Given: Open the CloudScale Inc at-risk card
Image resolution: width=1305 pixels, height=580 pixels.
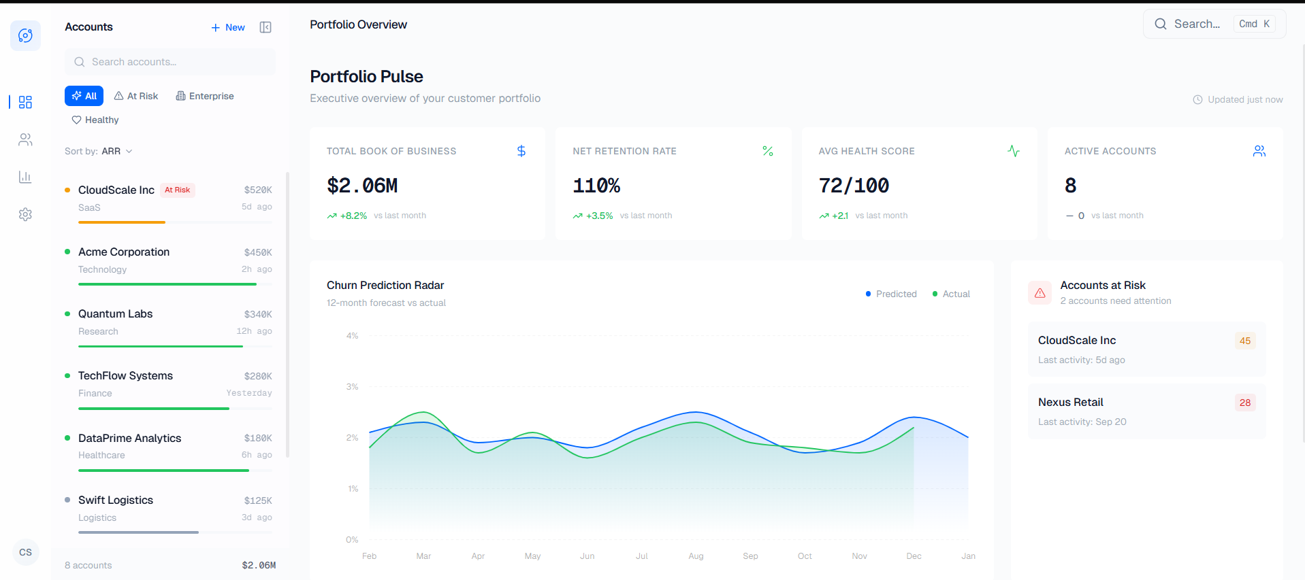Looking at the screenshot, I should [1146, 349].
